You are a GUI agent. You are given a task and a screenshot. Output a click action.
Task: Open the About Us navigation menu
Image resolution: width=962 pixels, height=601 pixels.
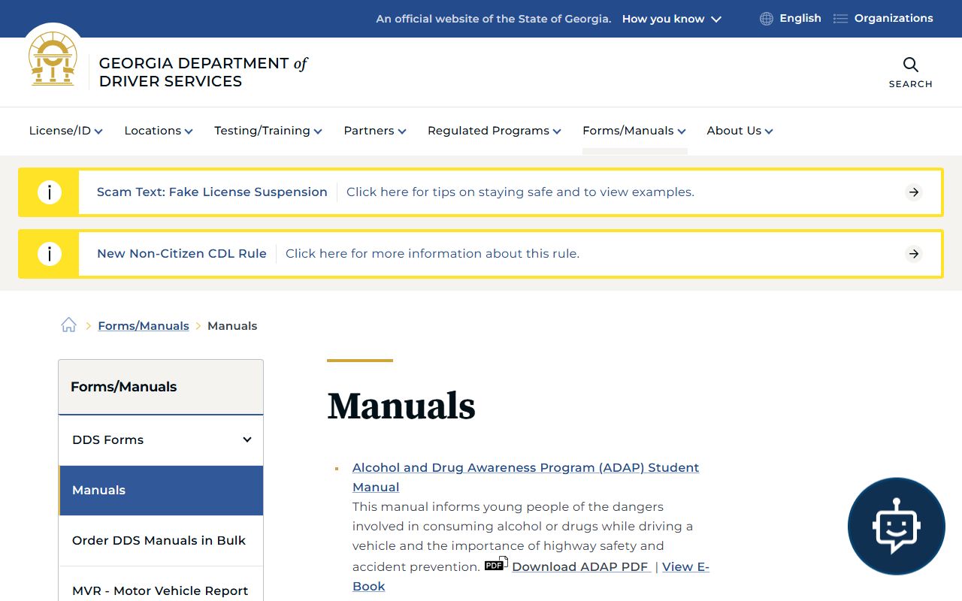(x=740, y=131)
